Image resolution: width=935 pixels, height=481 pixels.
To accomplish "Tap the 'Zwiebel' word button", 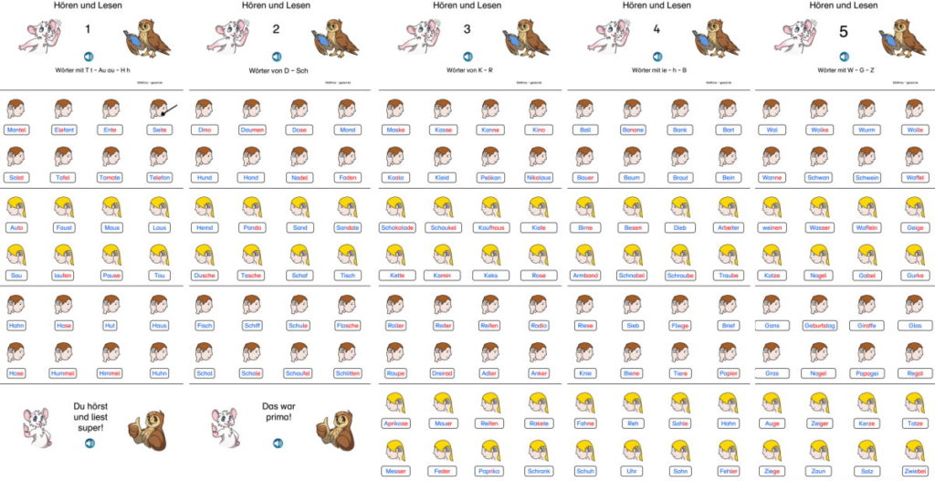I will click(914, 470).
